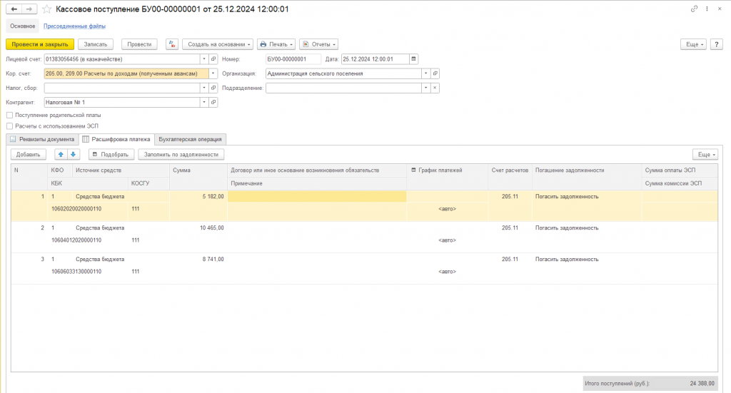Move row down with blue down arrow
Image resolution: width=731 pixels, height=393 pixels.
point(74,155)
